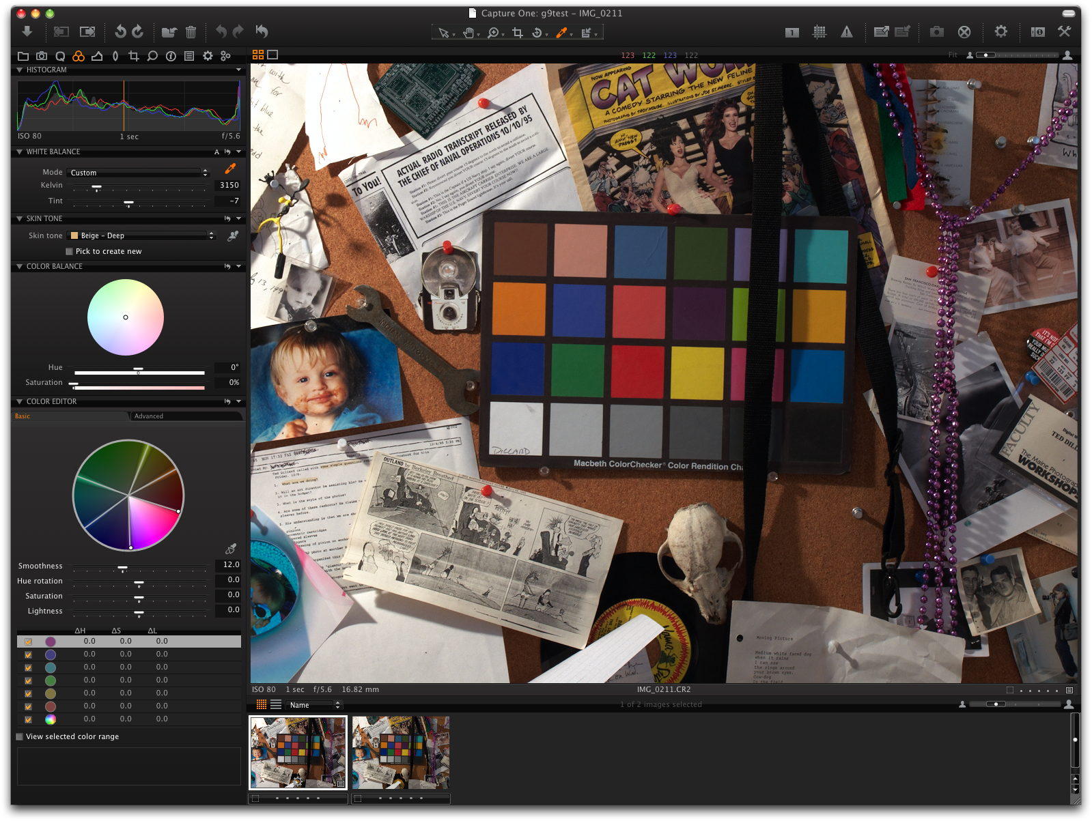Click the purple color swatch in range list
The height and width of the screenshot is (821, 1092).
(x=51, y=642)
